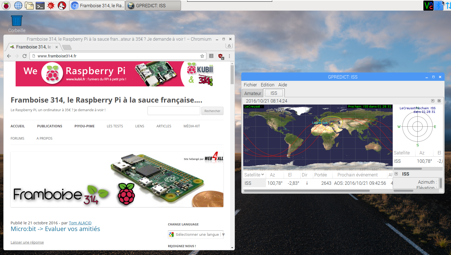Open the PIYOU-PIME navigation link
This screenshot has height=255, width=451.
coord(85,126)
